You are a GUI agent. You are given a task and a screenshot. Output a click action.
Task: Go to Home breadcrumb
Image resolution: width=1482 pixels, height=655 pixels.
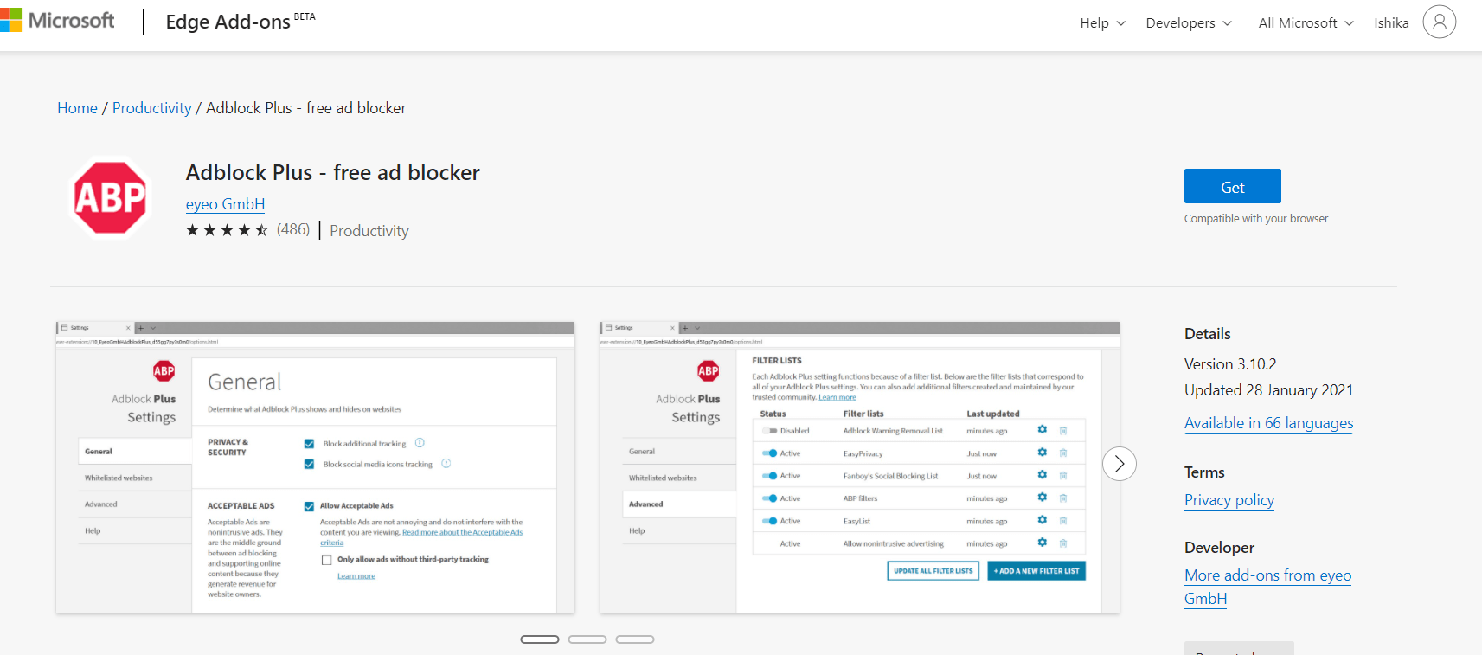[77, 108]
